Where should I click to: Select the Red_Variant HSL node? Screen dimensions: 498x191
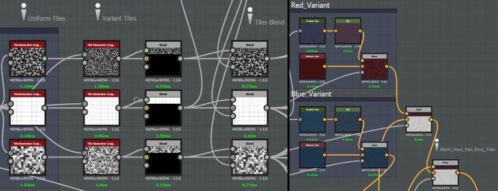click(348, 31)
